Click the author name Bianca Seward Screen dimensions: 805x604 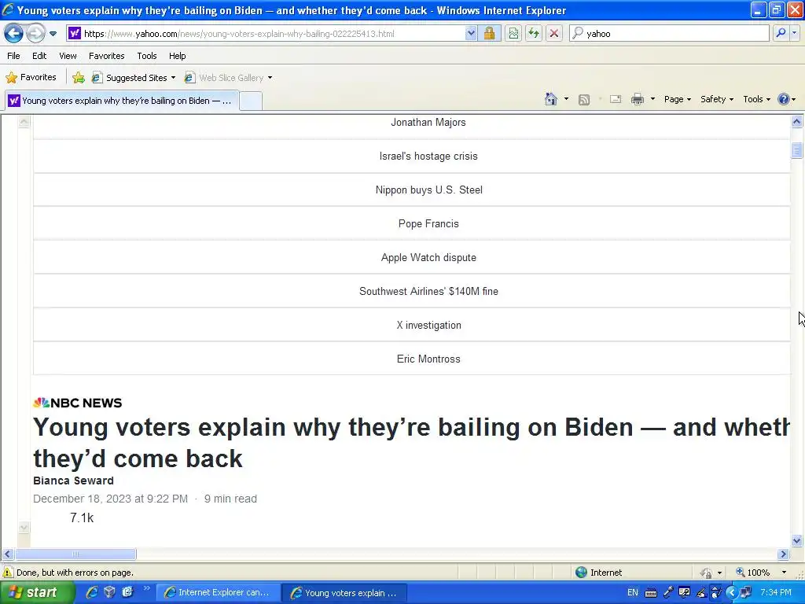pyautogui.click(x=73, y=481)
